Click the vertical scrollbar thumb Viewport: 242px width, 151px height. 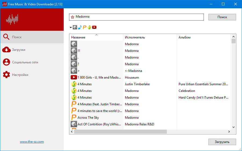pos(233,41)
